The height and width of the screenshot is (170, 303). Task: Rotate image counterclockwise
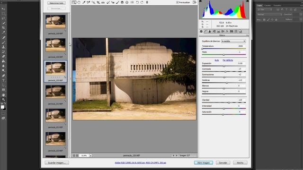[137, 2]
